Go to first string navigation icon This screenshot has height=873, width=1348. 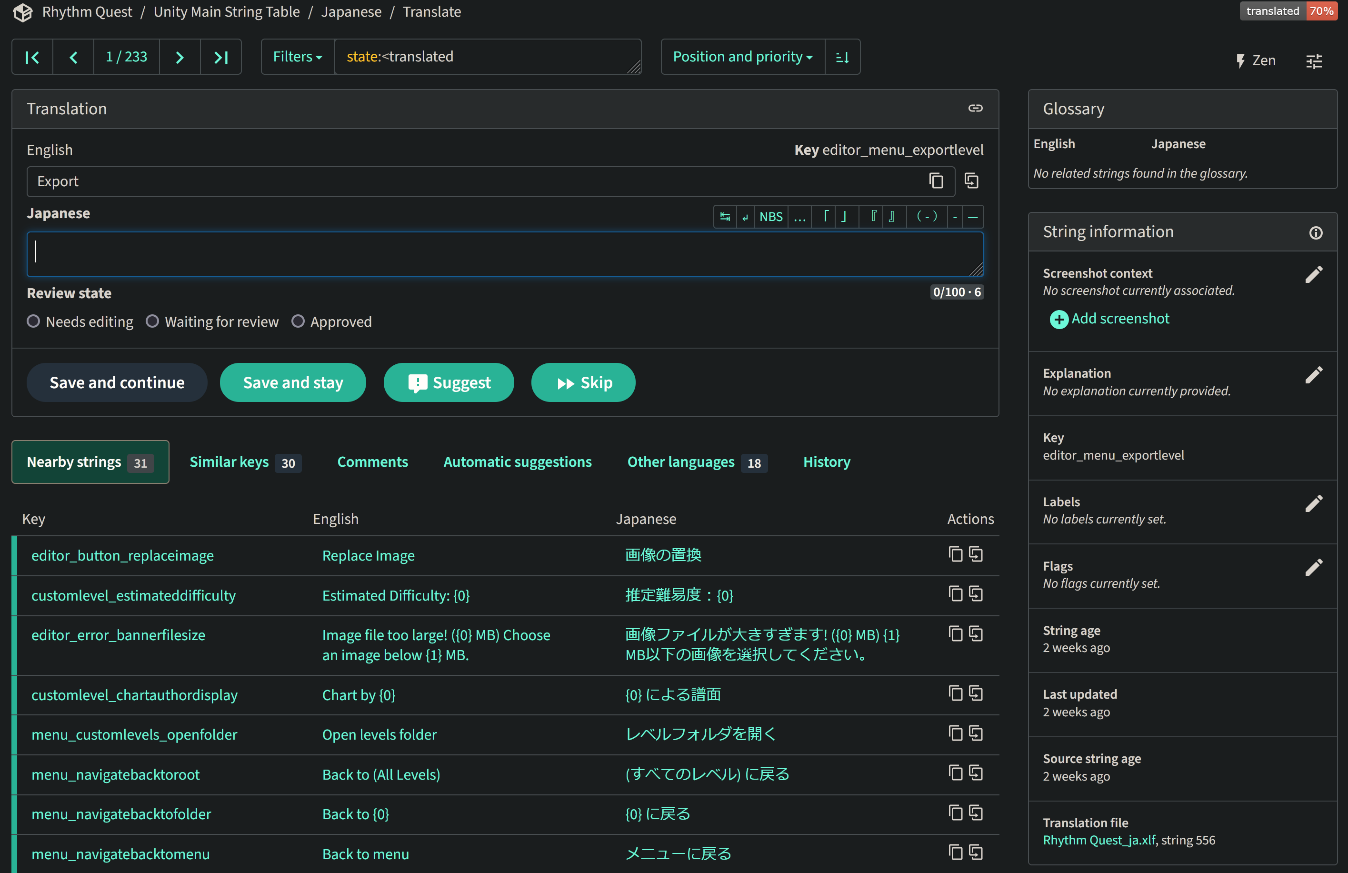pyautogui.click(x=32, y=57)
